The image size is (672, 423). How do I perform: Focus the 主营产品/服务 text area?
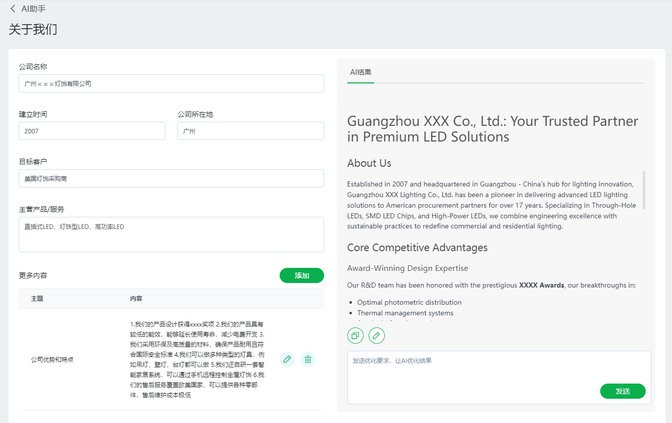(171, 234)
